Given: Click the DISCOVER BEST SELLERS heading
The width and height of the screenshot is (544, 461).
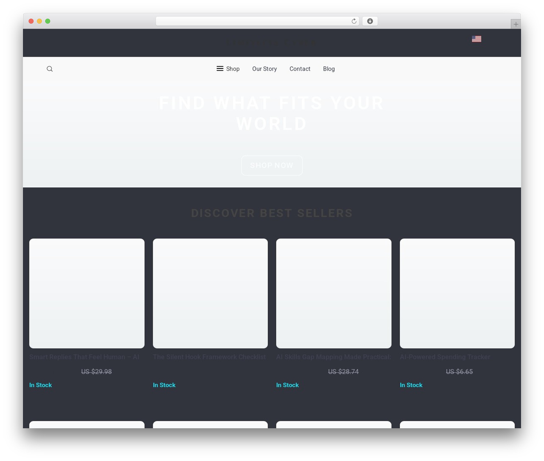Looking at the screenshot, I should [272, 213].
